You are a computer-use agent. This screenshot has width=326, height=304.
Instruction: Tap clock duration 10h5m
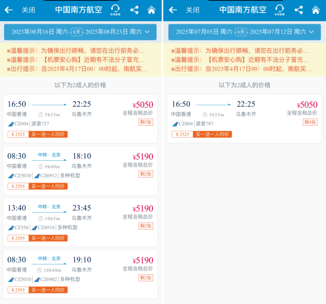[x=49, y=218]
